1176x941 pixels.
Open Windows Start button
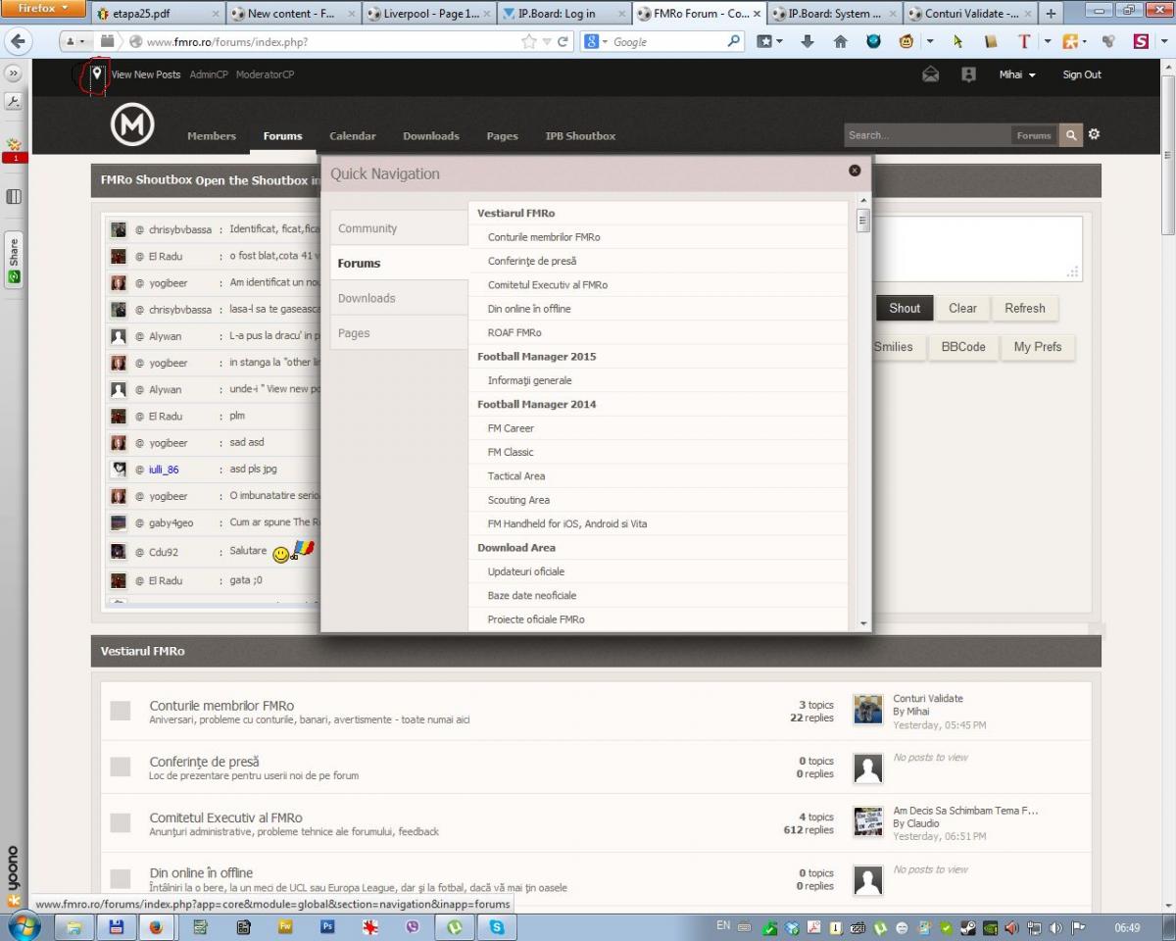24,926
